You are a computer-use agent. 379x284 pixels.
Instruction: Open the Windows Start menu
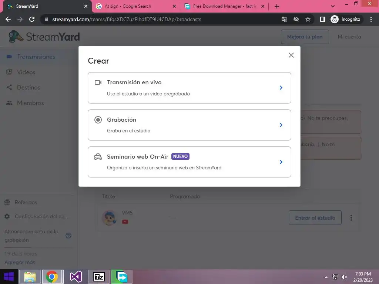coord(9,277)
